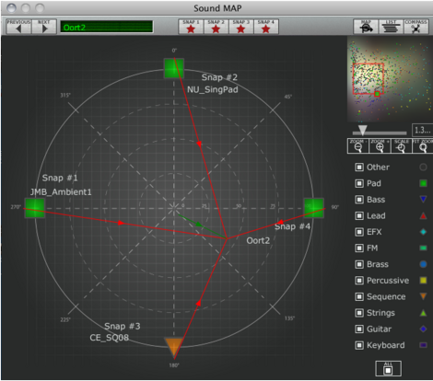Image resolution: width=433 pixels, height=381 pixels.
Task: Click the Snap #3 label
Action: 123,326
